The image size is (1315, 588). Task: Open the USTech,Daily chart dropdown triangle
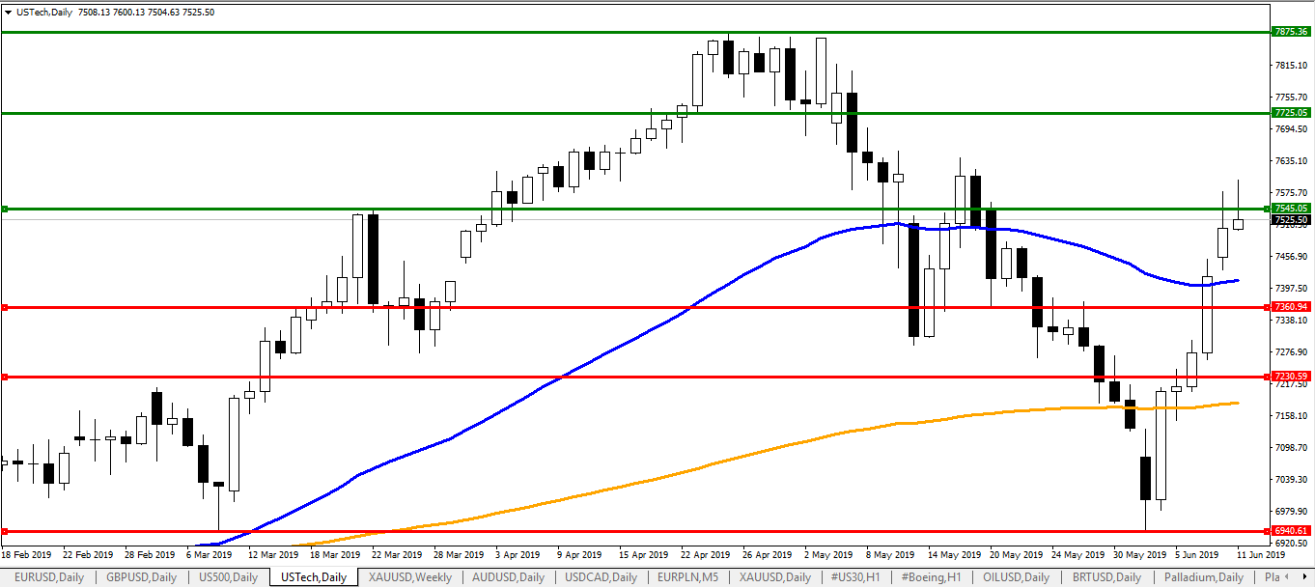click(x=9, y=12)
